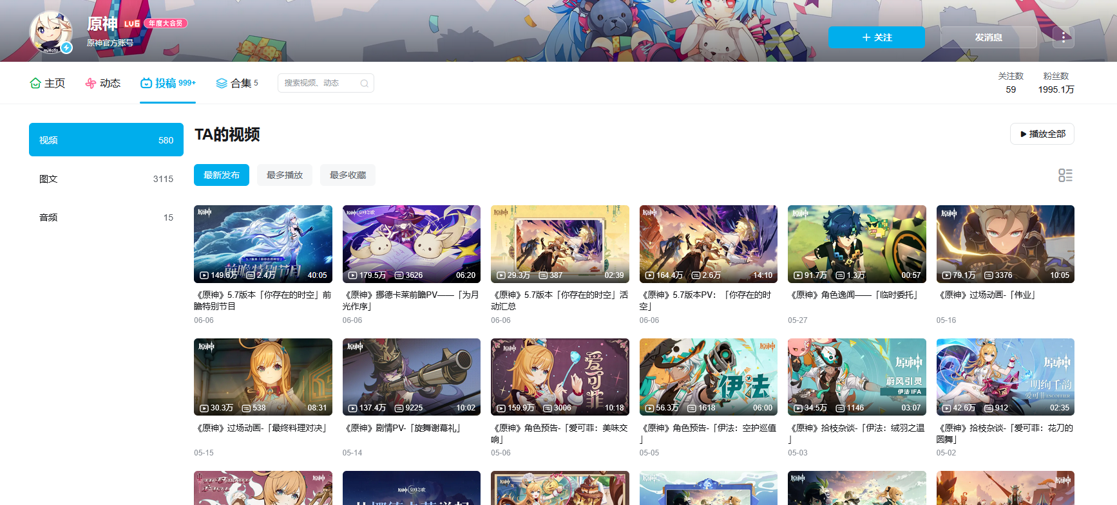Open thumbnail of 剧情PV「旋舞谢幕礼」
The width and height of the screenshot is (1117, 505).
[x=412, y=377]
